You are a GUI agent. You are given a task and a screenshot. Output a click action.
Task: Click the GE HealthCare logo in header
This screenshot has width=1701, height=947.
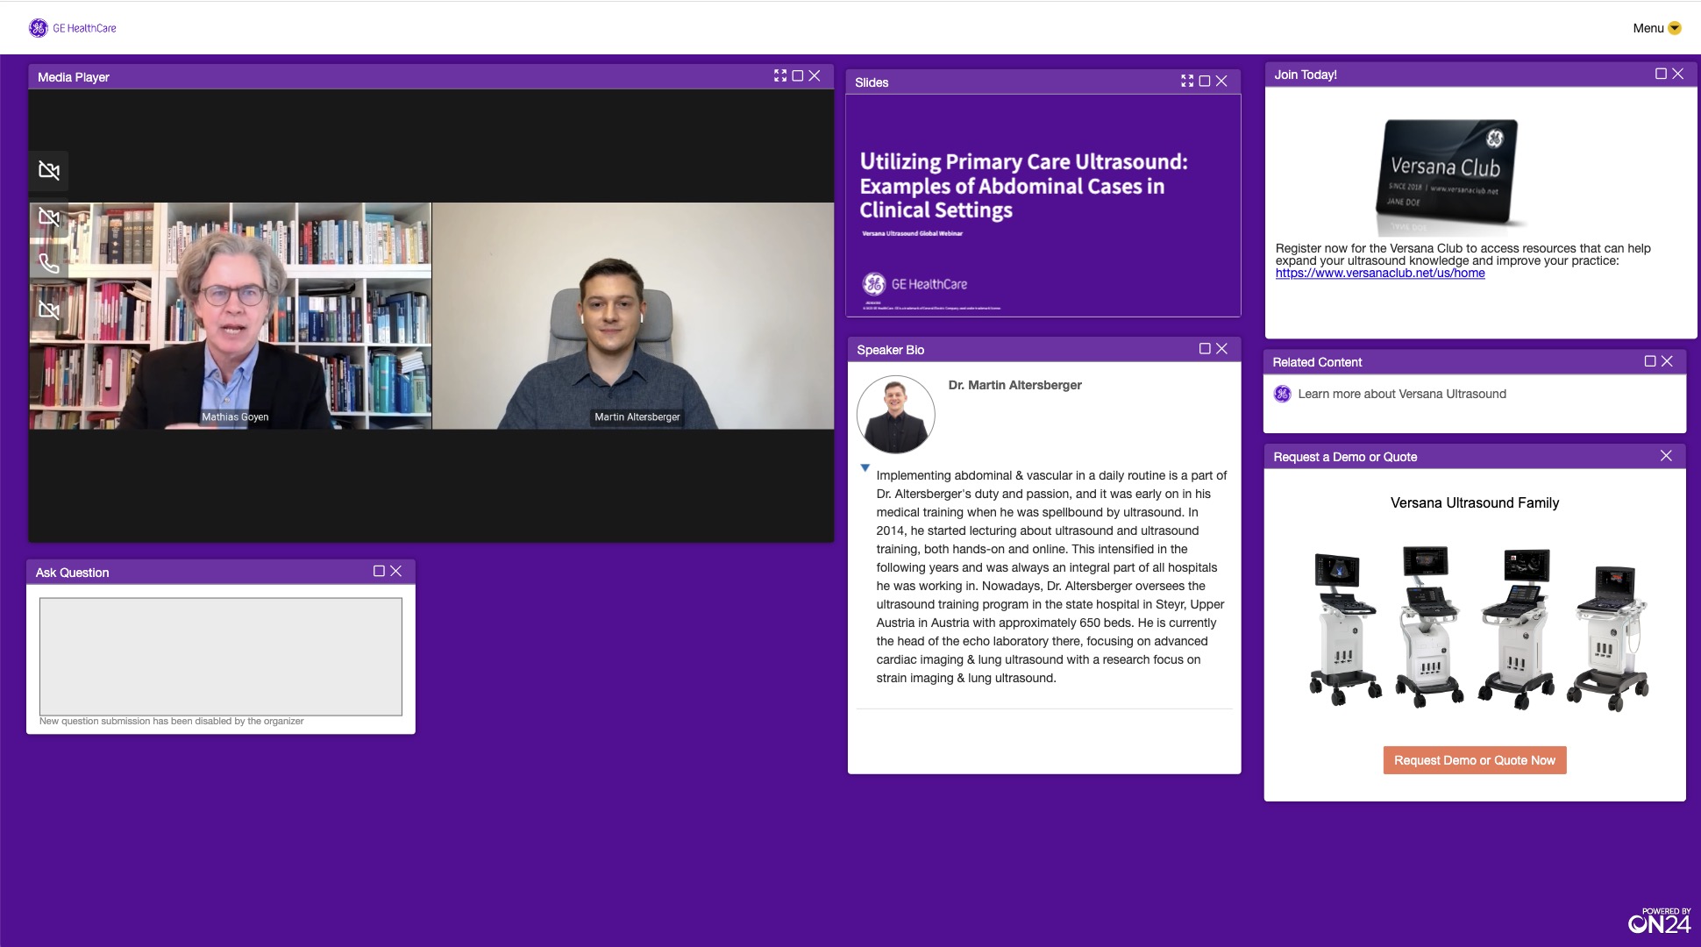(72, 28)
